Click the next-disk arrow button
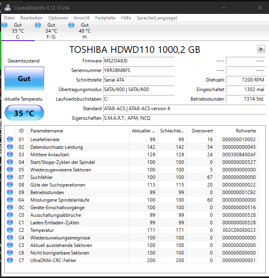The image size is (269, 278). [261, 49]
